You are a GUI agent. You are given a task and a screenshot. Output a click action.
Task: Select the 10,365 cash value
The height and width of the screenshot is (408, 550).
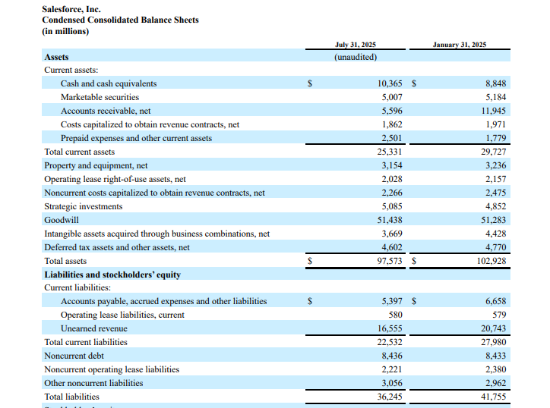(394, 83)
